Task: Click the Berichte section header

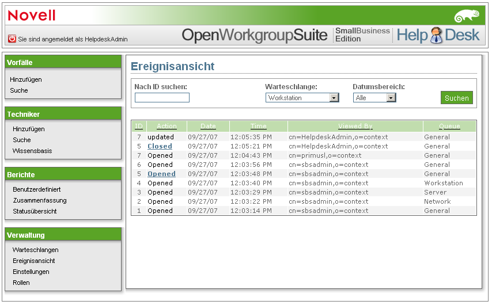Action: (x=63, y=174)
